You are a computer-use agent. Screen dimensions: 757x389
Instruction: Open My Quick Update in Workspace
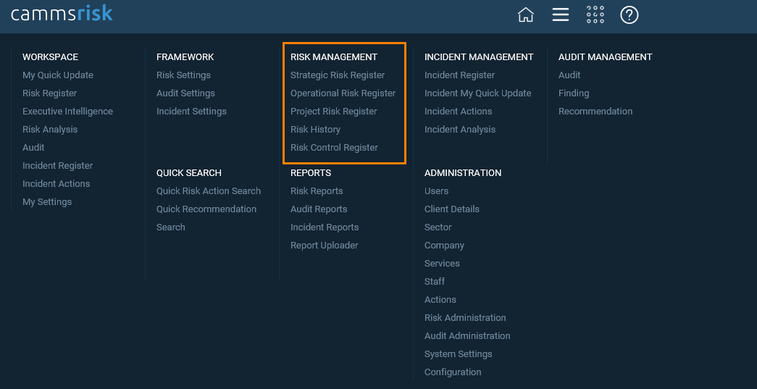pyautogui.click(x=58, y=75)
